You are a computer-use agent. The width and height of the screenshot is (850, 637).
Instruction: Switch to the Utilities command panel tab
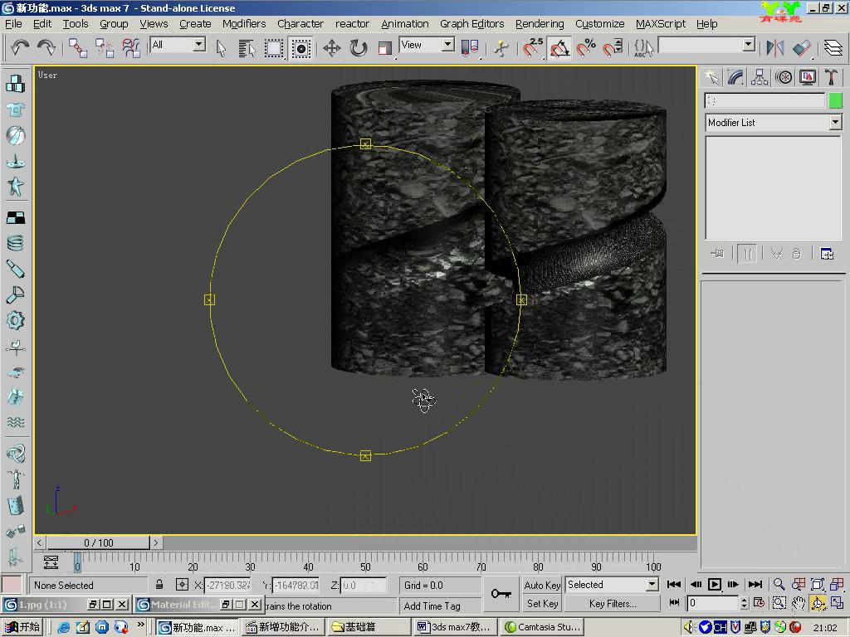point(831,77)
